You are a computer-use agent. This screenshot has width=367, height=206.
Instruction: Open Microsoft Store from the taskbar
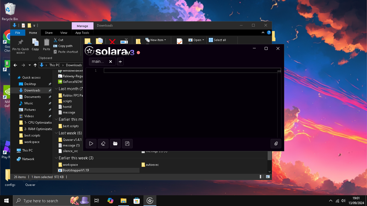(137, 201)
